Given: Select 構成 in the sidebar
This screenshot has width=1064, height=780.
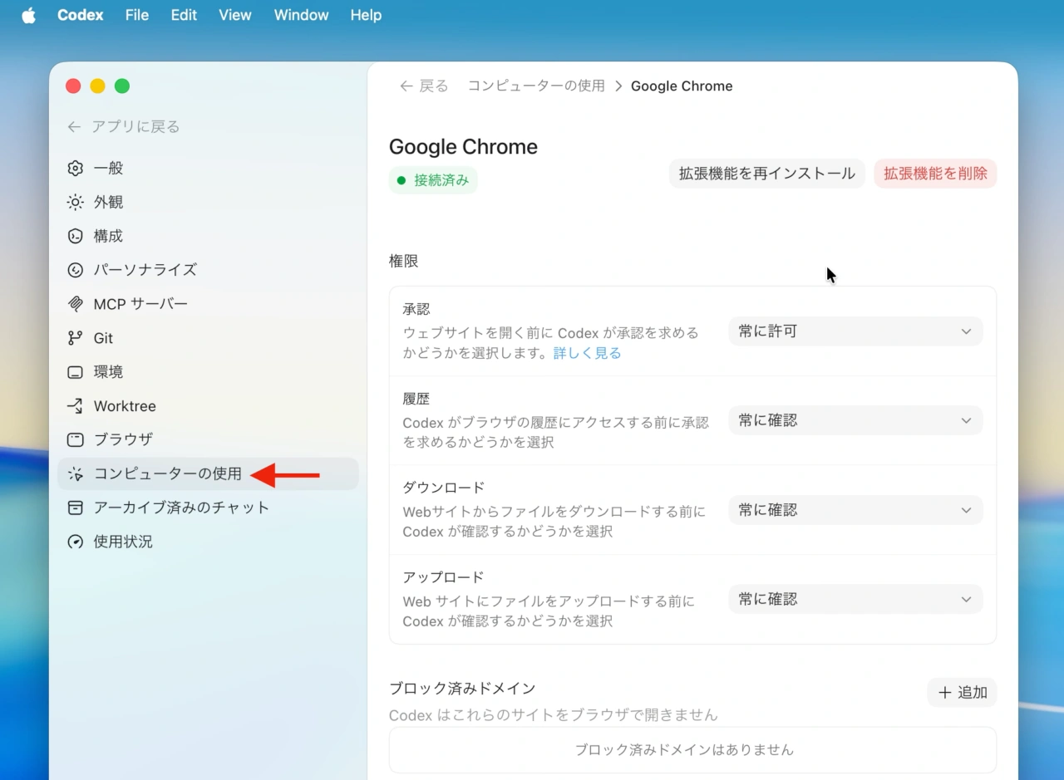Looking at the screenshot, I should (208, 236).
